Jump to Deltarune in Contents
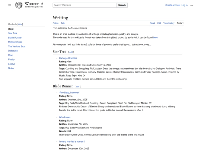The width and height of the screenshot is (201, 150). click(x=13, y=51)
